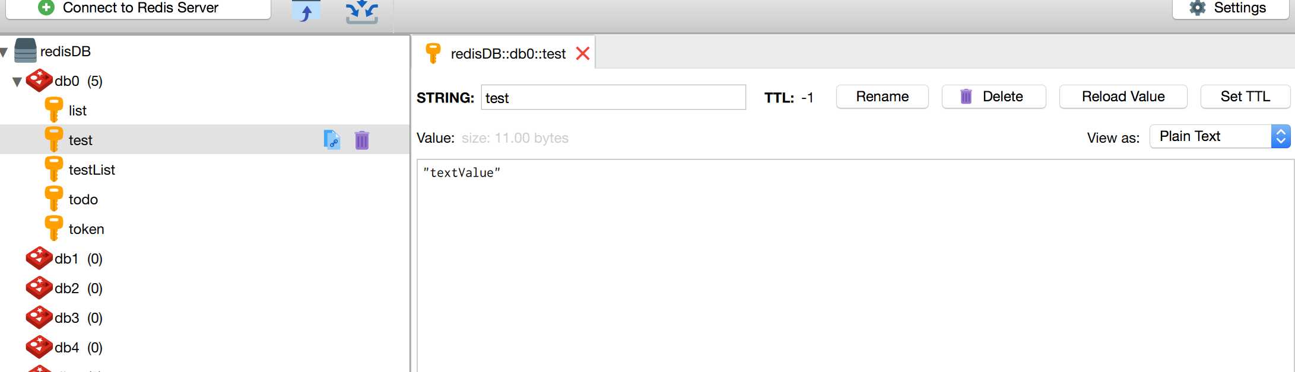Select the token key in tree

click(86, 229)
